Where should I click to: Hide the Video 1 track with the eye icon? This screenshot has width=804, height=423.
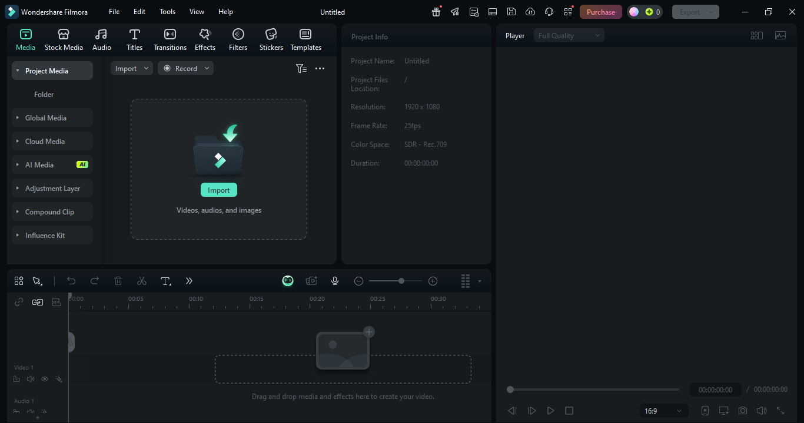(x=44, y=379)
